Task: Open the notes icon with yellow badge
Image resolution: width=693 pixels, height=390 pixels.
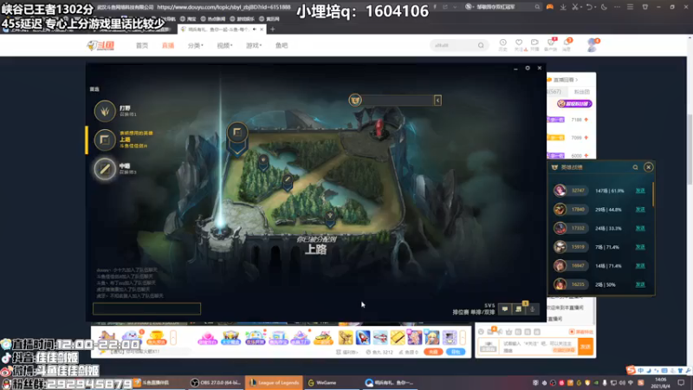Action: coord(519,309)
